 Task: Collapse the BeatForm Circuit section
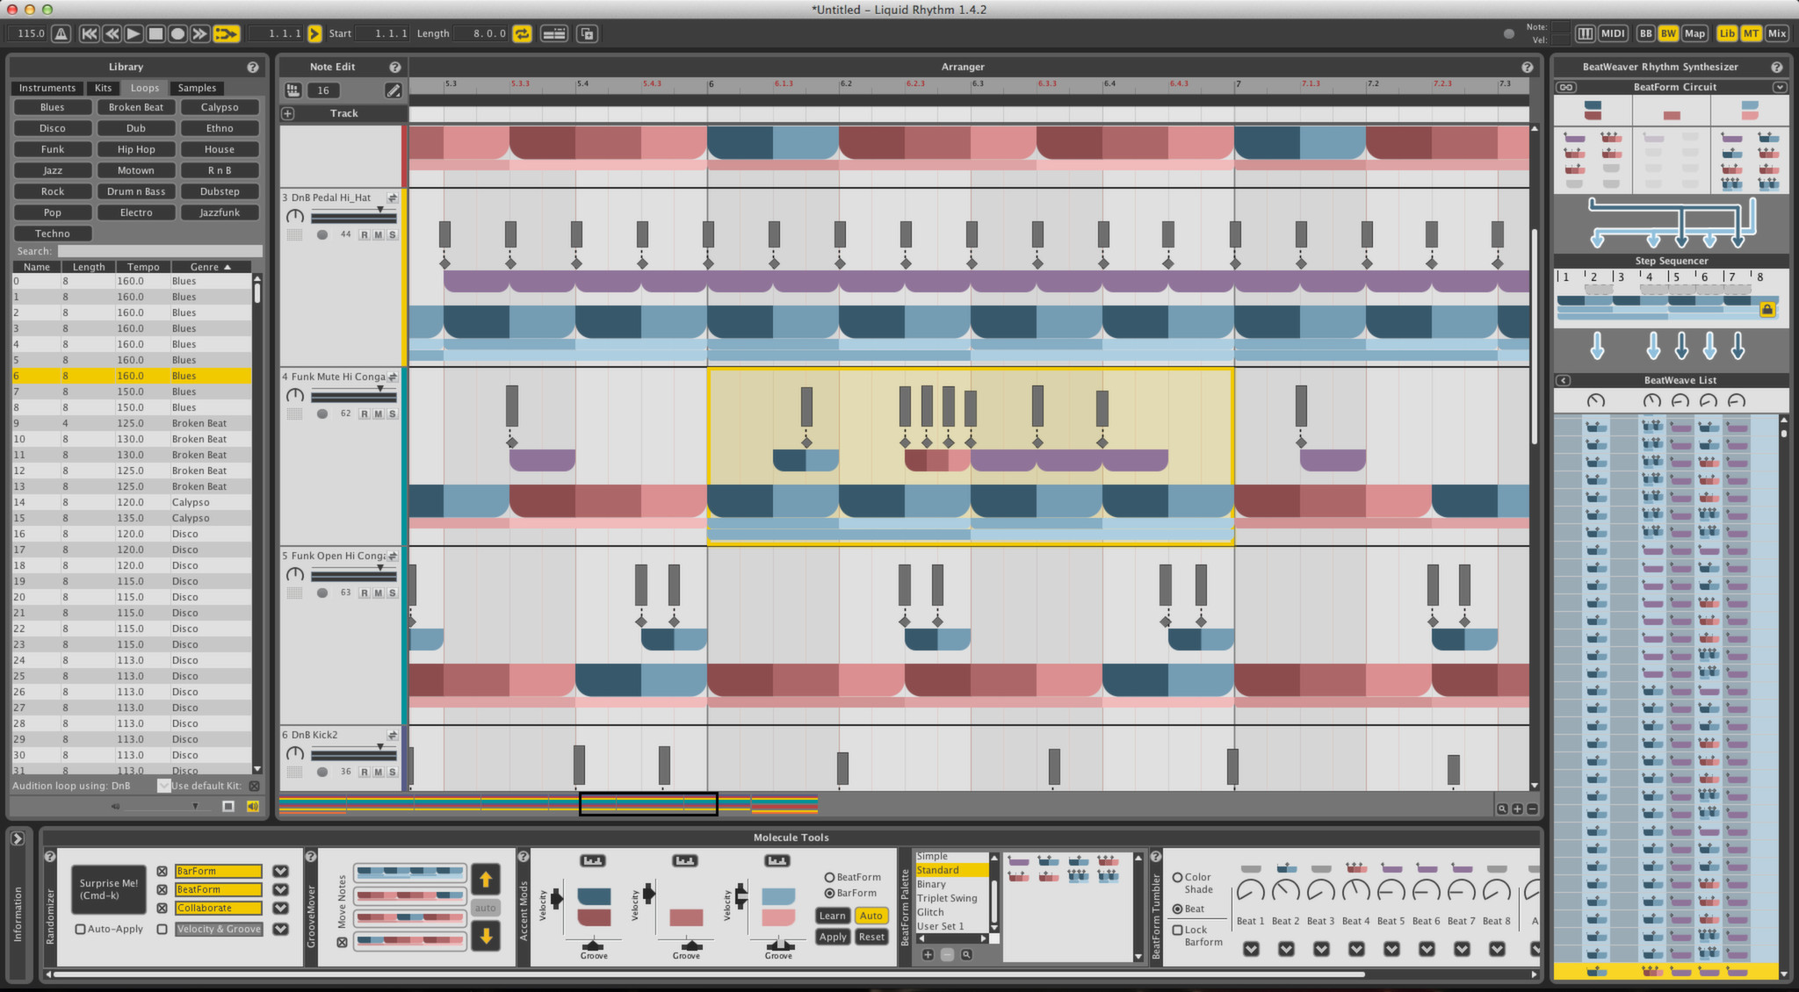[x=1781, y=87]
